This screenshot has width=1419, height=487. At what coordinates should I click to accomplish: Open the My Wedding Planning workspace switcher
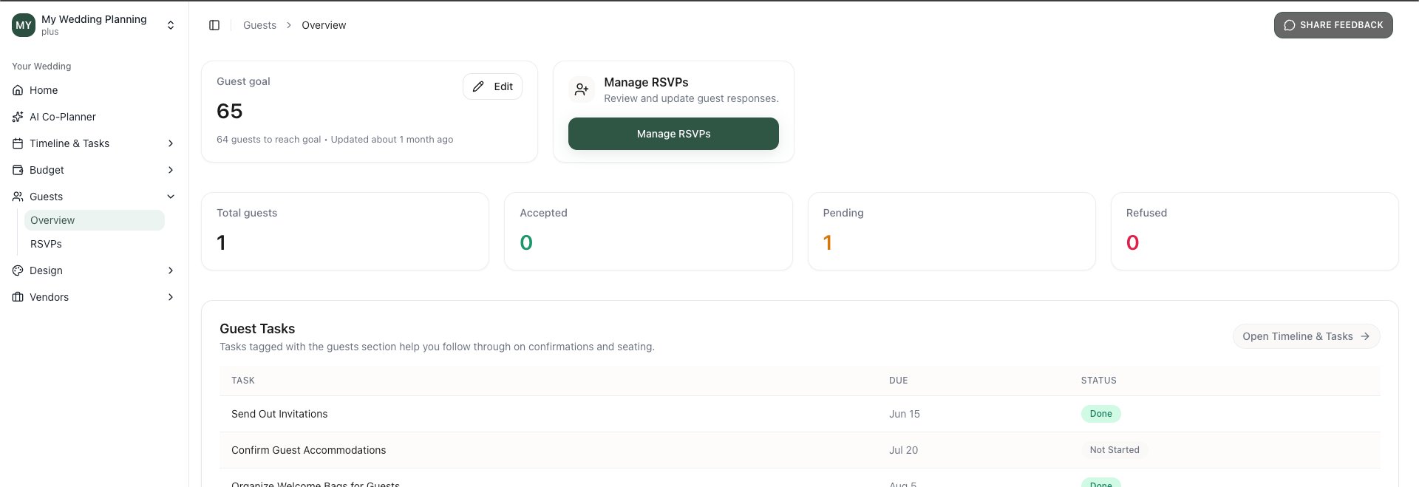point(171,25)
